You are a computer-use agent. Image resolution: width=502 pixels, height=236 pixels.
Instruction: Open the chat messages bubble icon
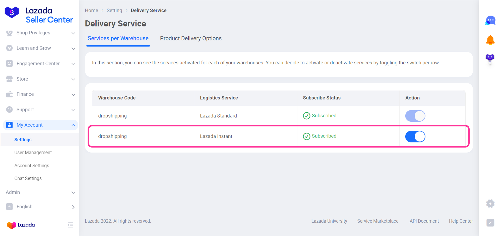coord(490,20)
